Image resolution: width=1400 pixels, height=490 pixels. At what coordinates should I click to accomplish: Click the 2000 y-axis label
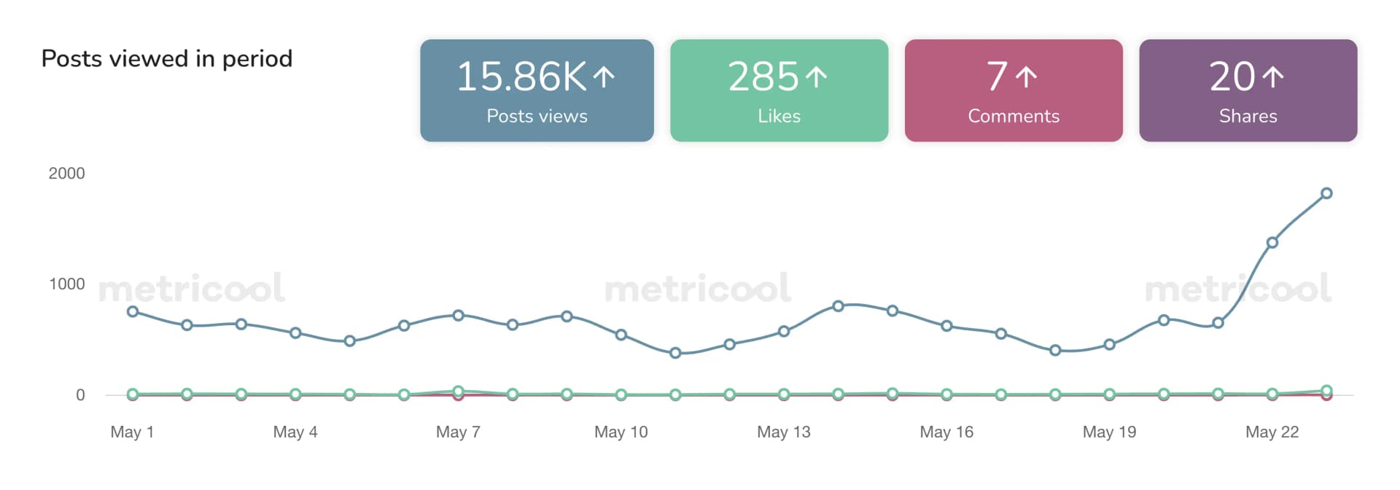click(x=66, y=174)
